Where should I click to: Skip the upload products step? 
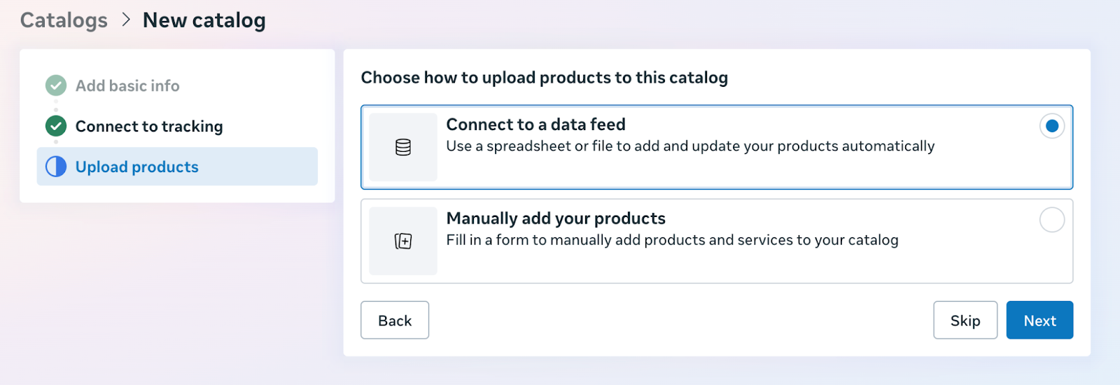coord(965,321)
